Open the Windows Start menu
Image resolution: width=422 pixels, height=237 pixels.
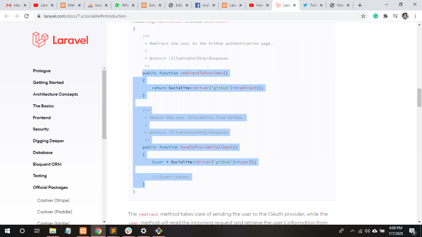(7, 231)
